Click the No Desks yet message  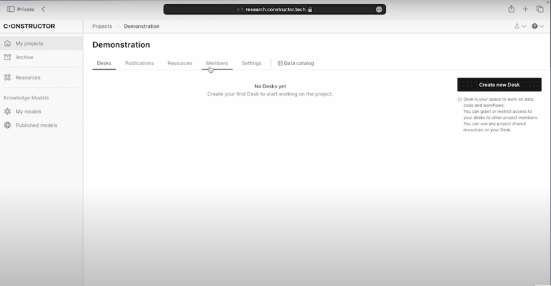click(270, 86)
